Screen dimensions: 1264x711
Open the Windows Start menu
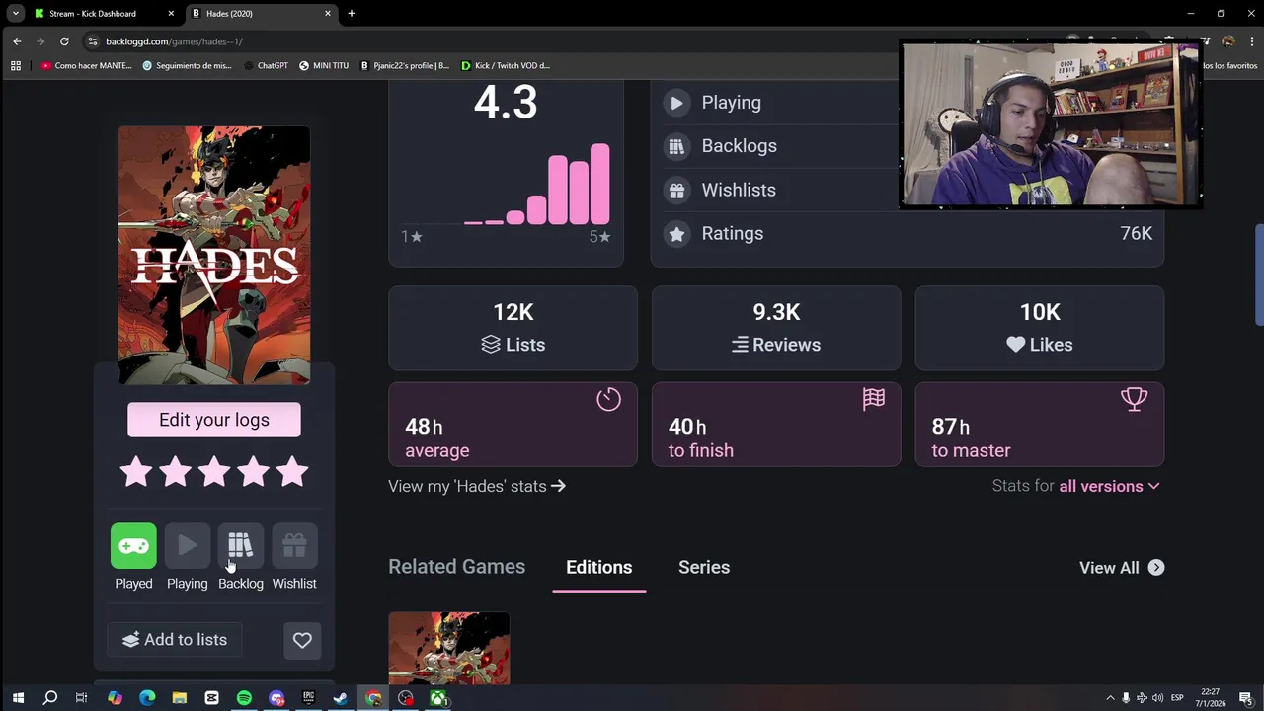pyautogui.click(x=18, y=698)
